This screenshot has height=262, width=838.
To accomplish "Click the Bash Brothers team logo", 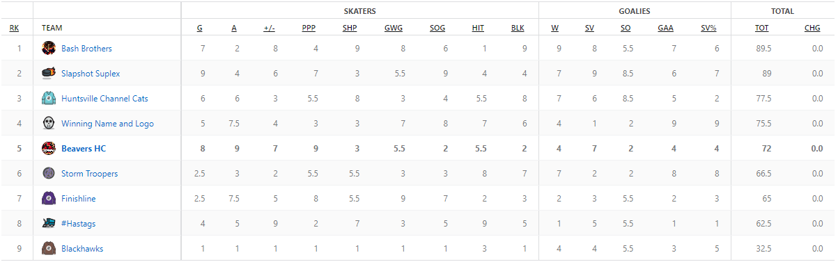I will coord(48,49).
